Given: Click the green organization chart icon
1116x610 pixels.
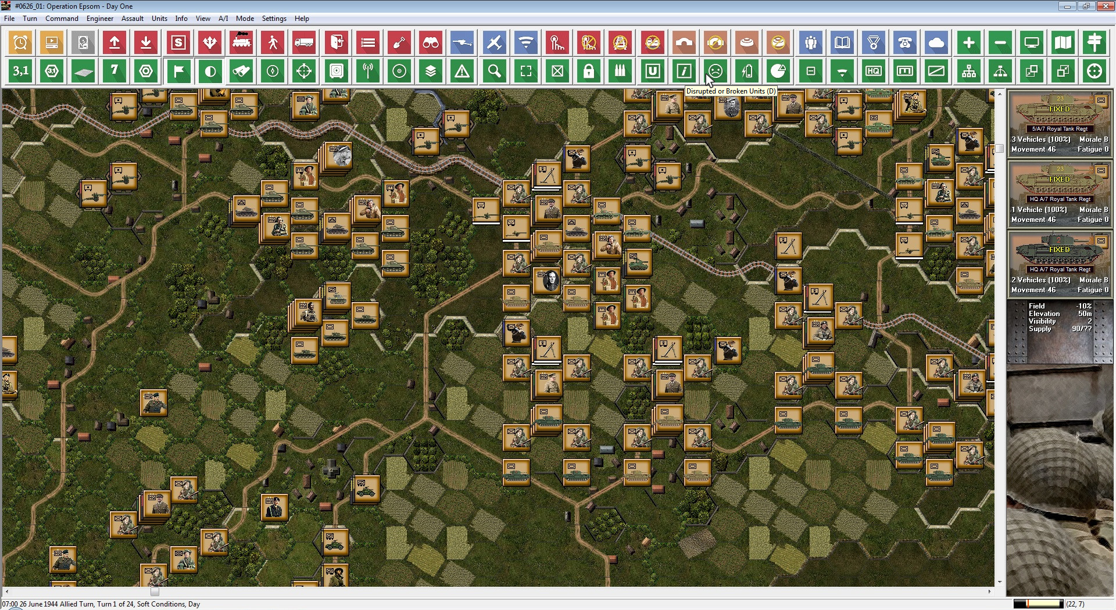Looking at the screenshot, I should pos(969,71).
